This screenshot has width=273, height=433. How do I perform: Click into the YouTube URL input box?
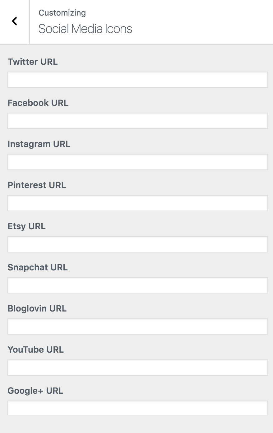coord(138,368)
